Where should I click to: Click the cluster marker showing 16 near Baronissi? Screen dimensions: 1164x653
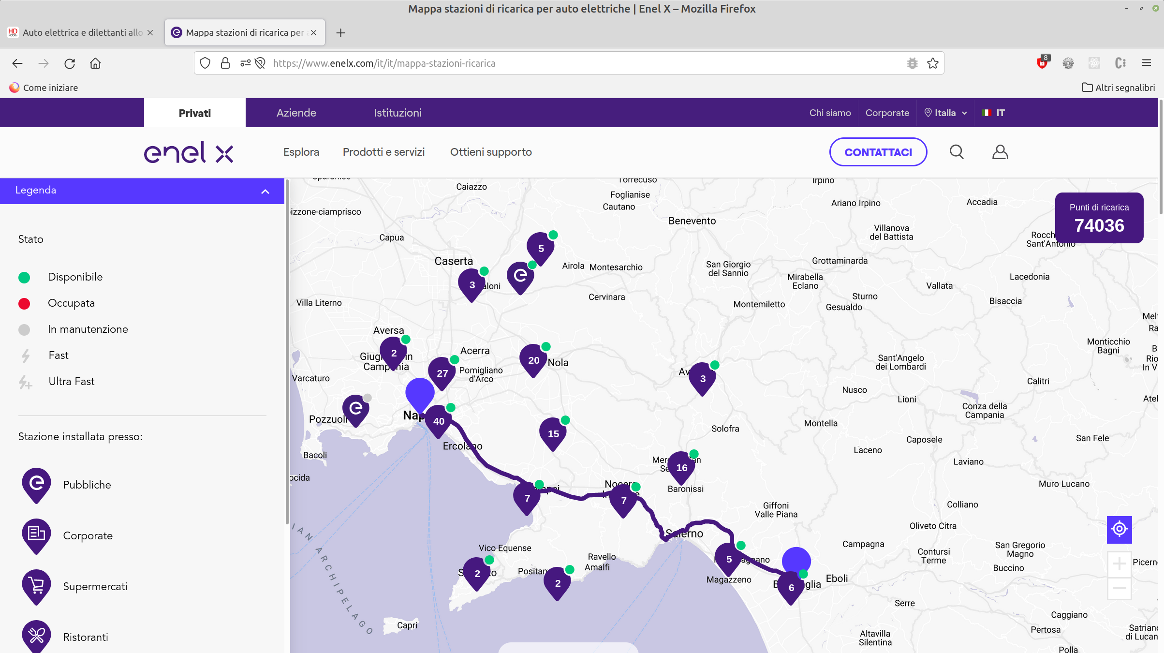click(681, 468)
